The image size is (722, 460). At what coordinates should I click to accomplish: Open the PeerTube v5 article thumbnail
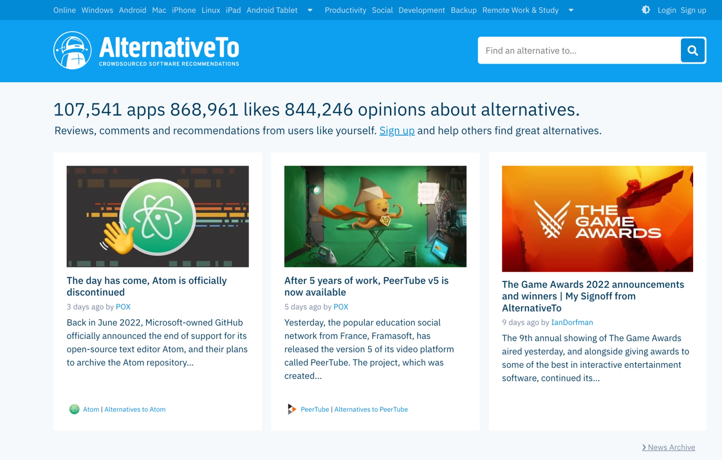click(375, 216)
